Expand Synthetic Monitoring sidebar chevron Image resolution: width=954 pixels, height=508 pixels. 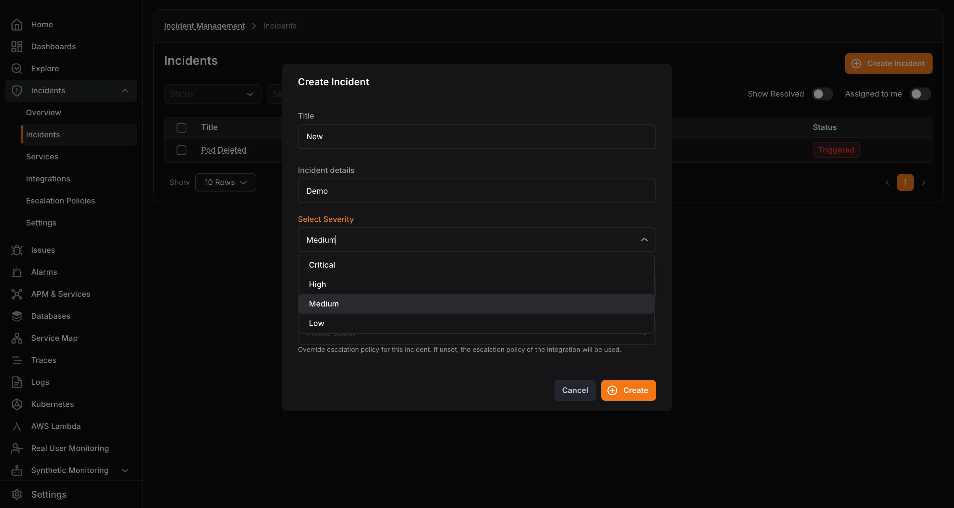click(125, 470)
